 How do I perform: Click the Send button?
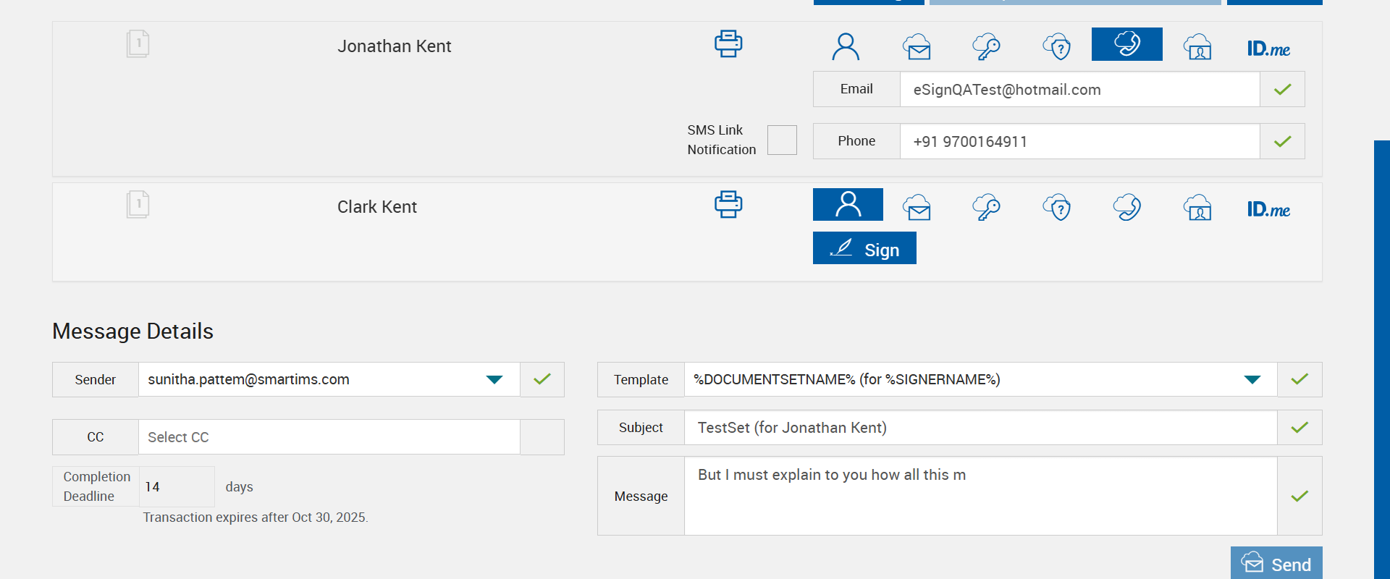[x=1276, y=564]
